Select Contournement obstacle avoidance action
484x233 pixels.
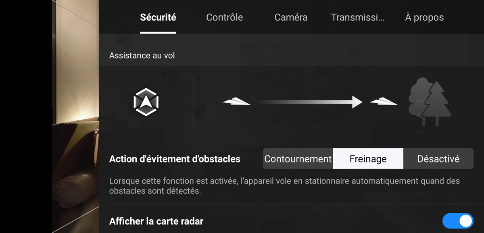298,159
